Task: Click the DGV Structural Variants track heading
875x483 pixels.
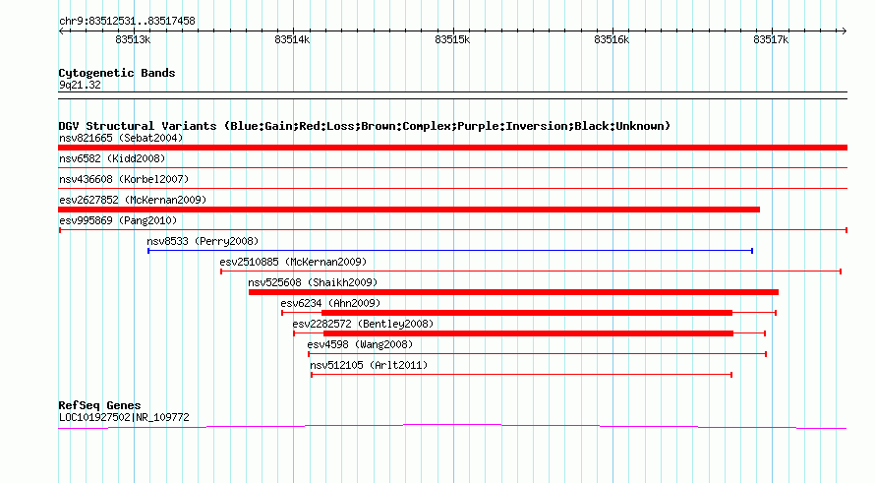Action: [364, 126]
